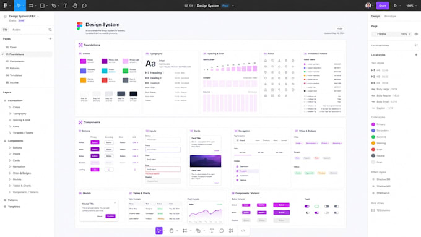The height and width of the screenshot is (237, 421).
Task: Toggle the green outlined switch in Toggle section
Action: (x=317, y=207)
